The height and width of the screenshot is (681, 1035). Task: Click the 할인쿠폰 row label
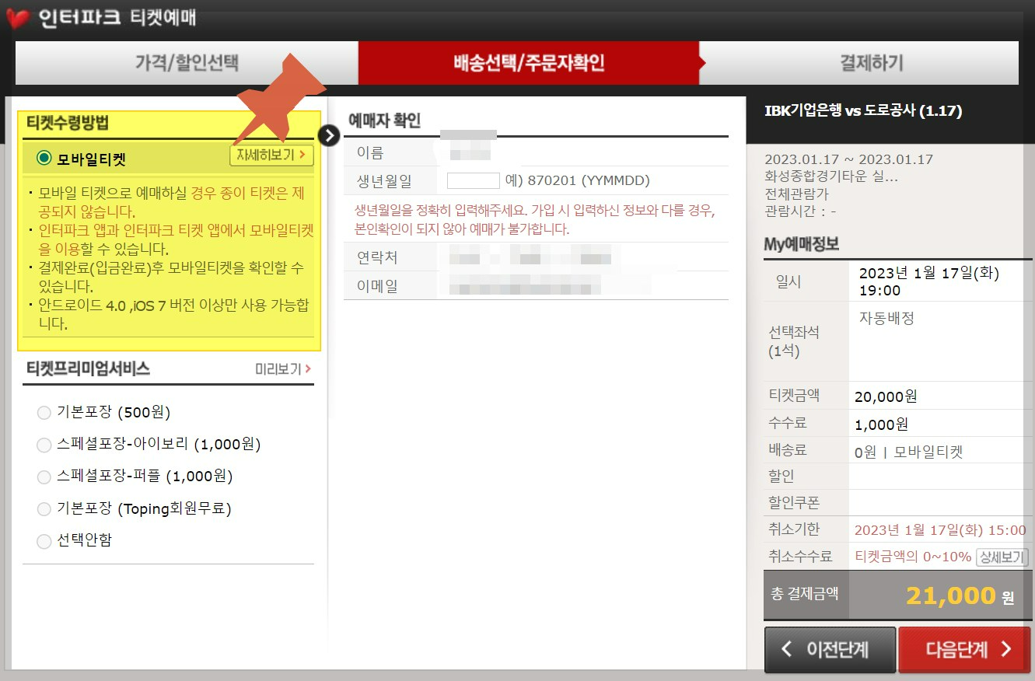pyautogui.click(x=794, y=502)
